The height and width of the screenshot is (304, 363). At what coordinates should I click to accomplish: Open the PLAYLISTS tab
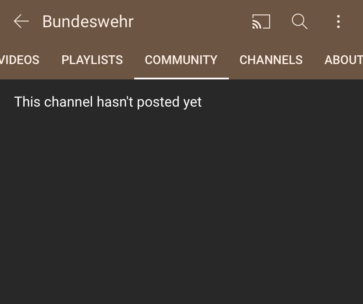click(92, 60)
